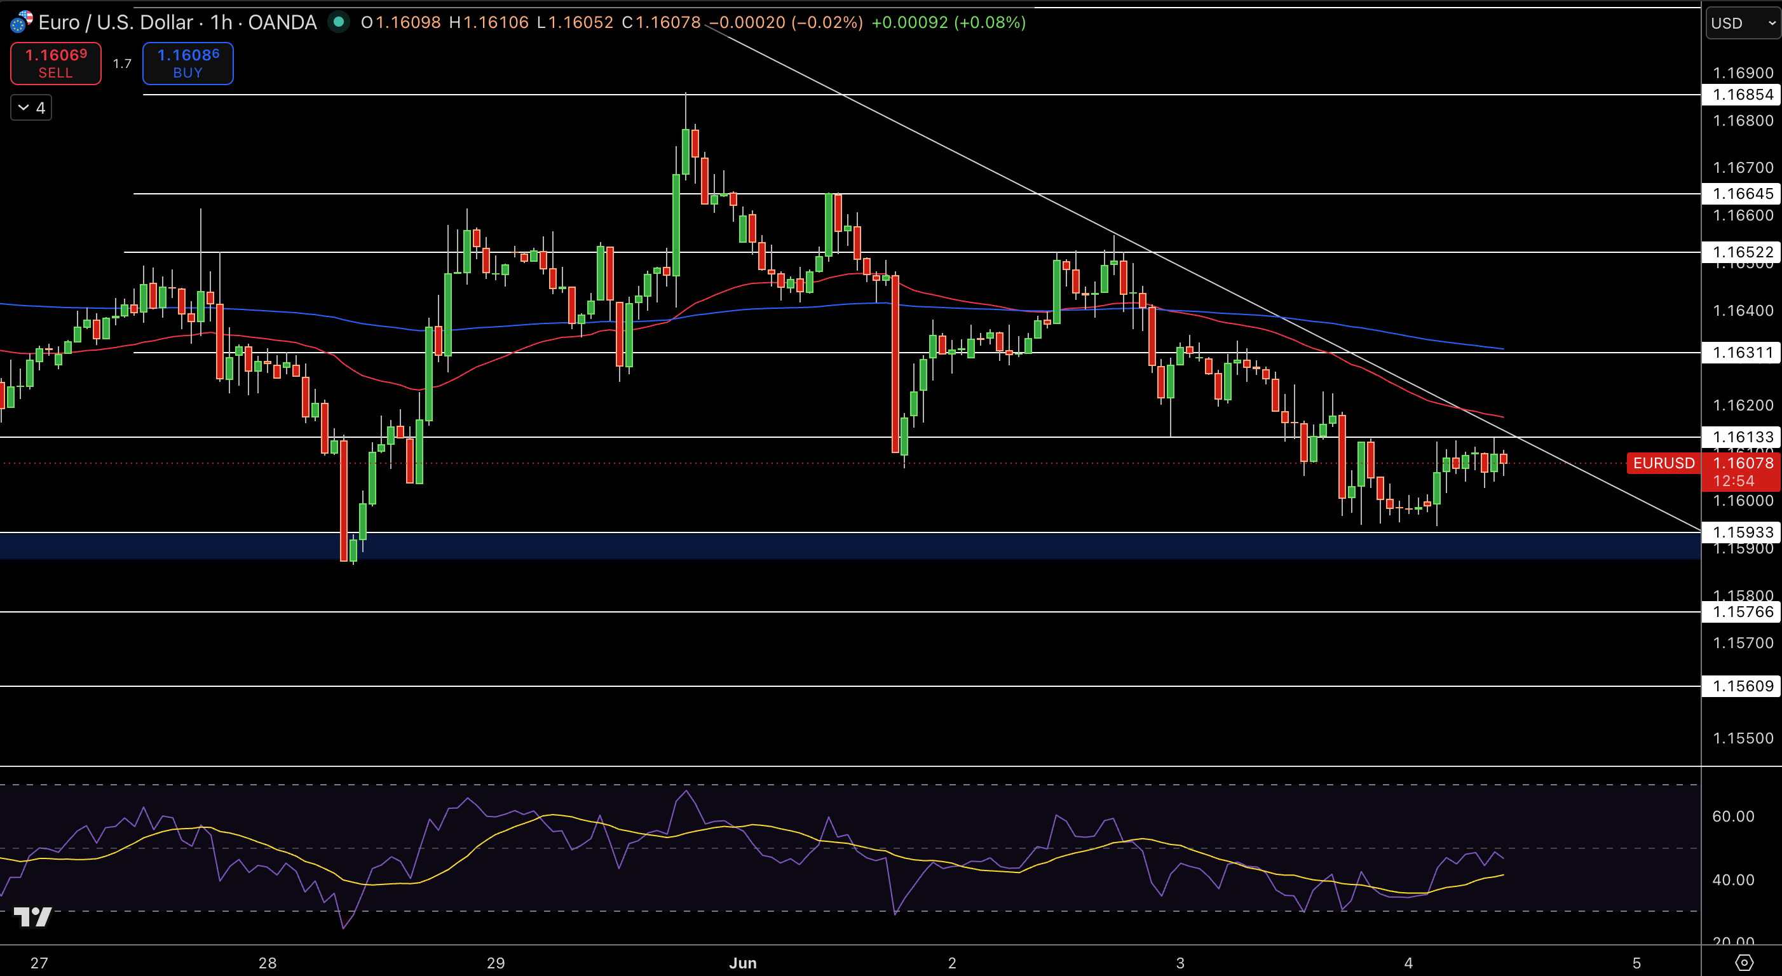Viewport: 1782px width, 976px height.
Task: Click the 1.16854 price level label
Action: tap(1742, 95)
